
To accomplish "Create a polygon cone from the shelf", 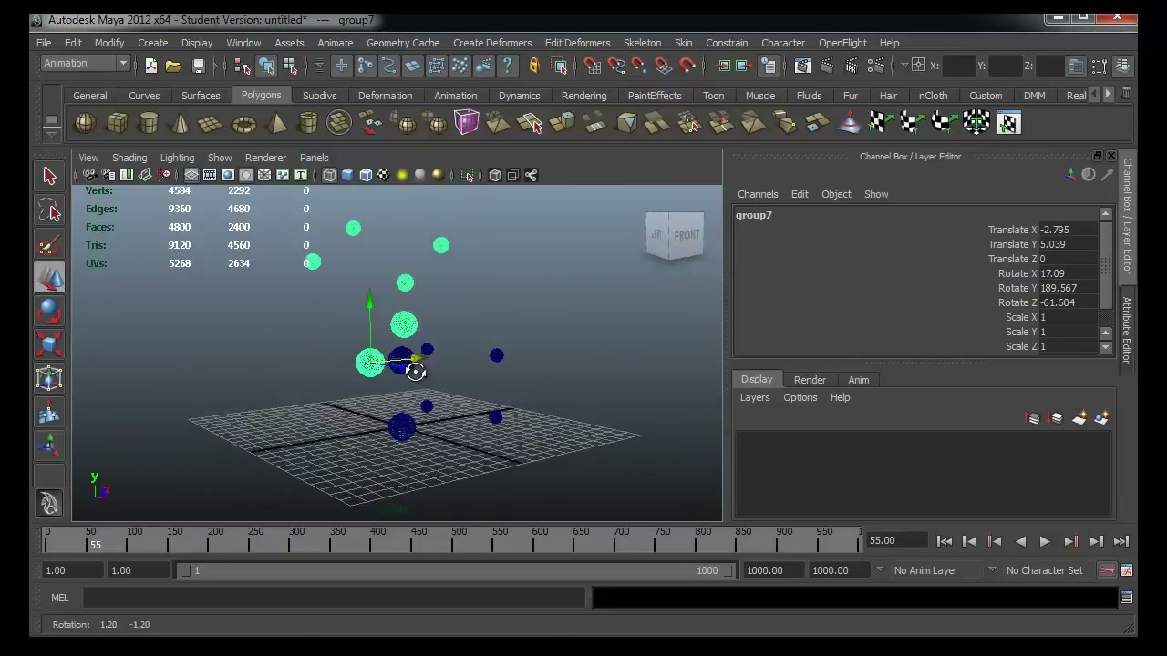I will (180, 123).
